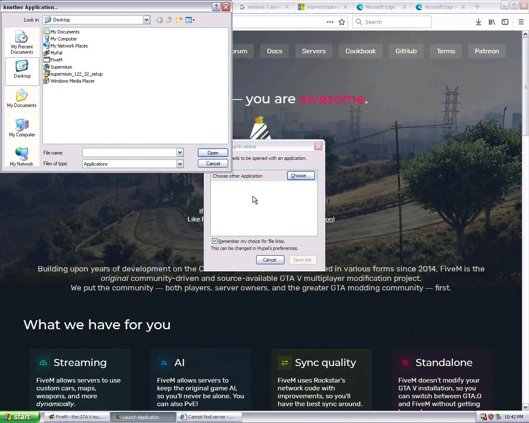Image resolution: width=529 pixels, height=423 pixels.
Task: Toggle Remember my choice for file links
Action: 214,241
